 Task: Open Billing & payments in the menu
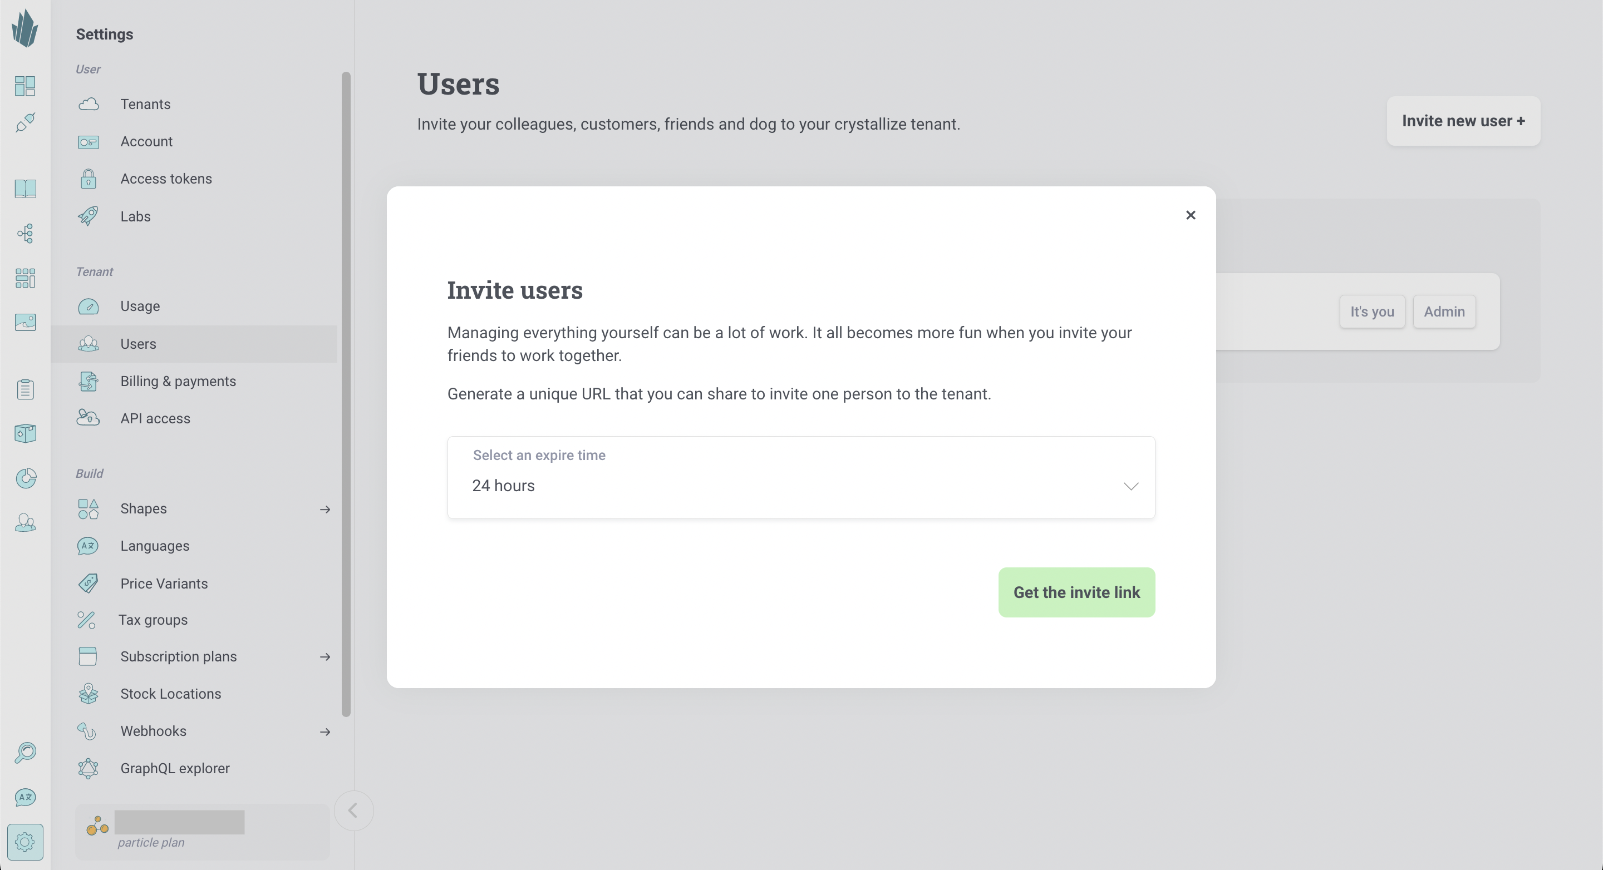[x=178, y=381]
